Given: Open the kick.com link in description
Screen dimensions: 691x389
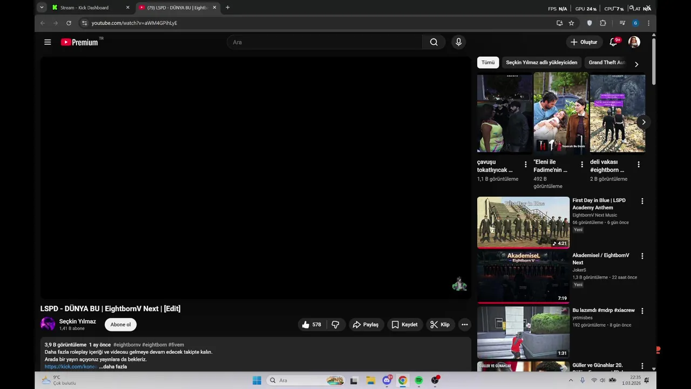Looking at the screenshot, I should pos(71,367).
